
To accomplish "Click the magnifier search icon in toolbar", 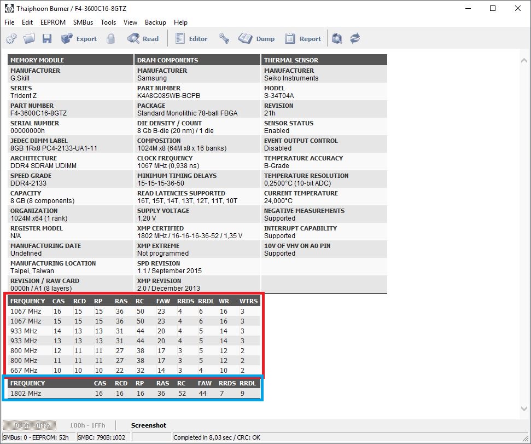I will [x=337, y=39].
